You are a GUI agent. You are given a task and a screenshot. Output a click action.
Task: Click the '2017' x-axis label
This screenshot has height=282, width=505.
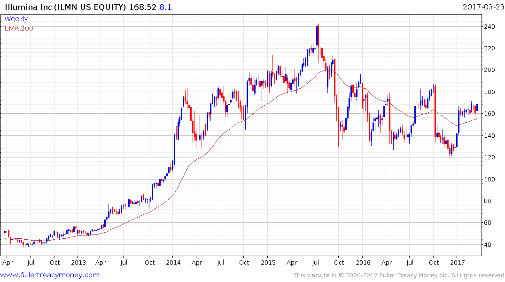coord(458,262)
